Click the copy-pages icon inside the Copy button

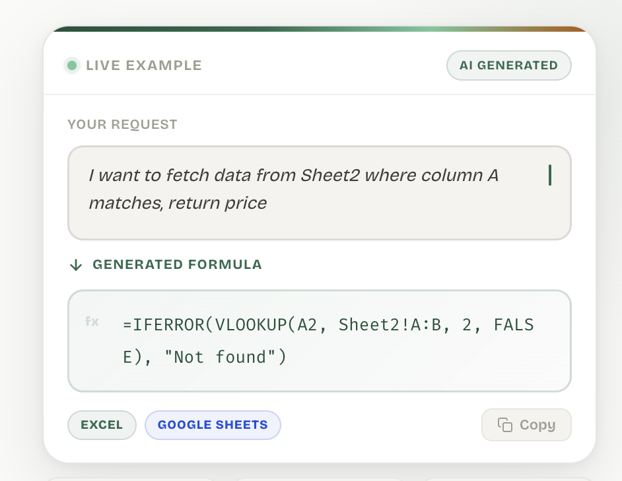(x=504, y=425)
